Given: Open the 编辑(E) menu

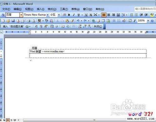Looking at the screenshot, I should [x=18, y=9].
